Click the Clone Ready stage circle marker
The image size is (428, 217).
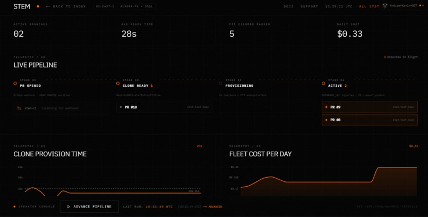[x=118, y=84]
